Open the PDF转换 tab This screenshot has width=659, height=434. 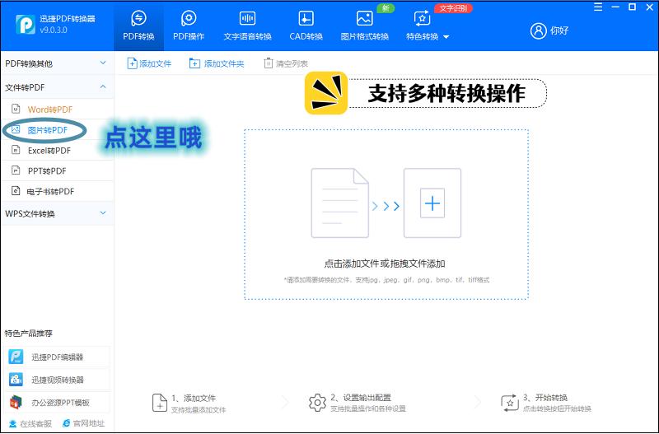[138, 26]
